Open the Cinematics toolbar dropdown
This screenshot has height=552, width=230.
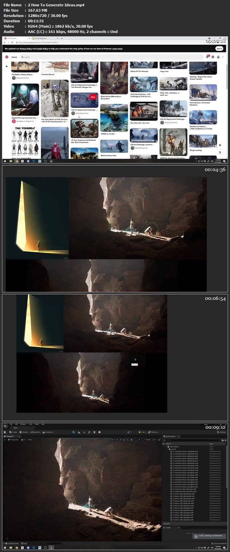click(48, 432)
